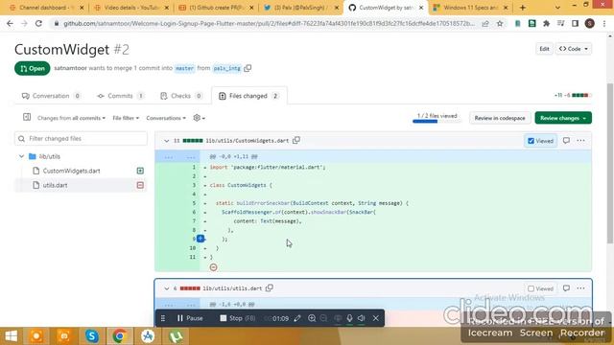
Task: Comment on CustomWidgets.dart file
Action: point(566,140)
